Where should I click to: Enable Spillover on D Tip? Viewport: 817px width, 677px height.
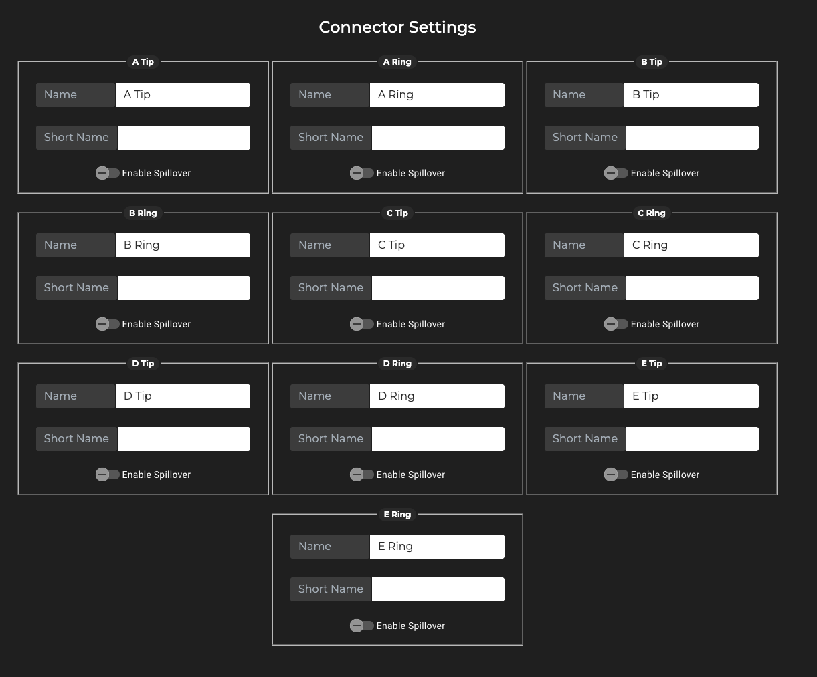click(107, 475)
